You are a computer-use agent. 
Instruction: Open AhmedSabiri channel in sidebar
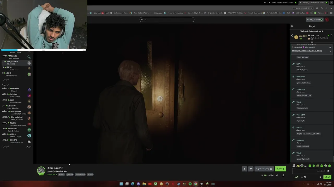pos(17,118)
